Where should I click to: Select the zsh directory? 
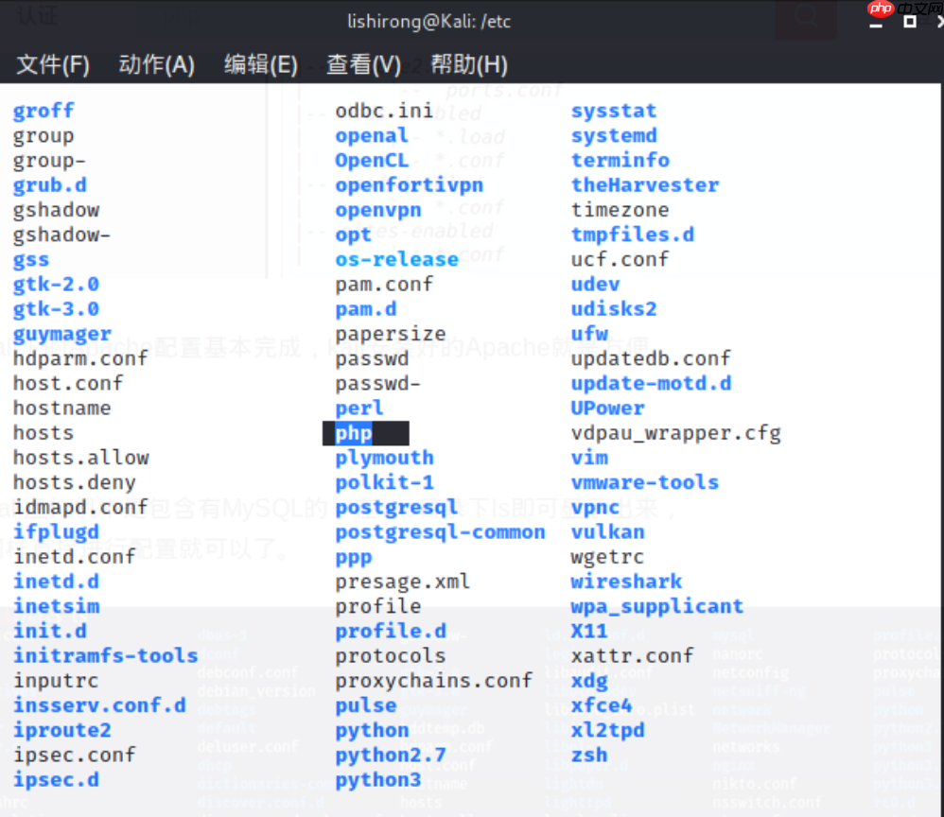589,755
